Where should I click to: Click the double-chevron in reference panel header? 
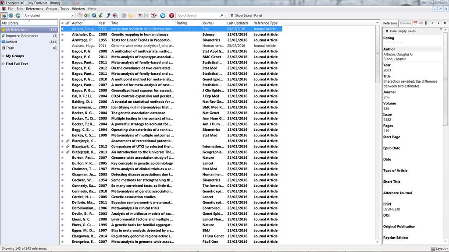pos(441,29)
